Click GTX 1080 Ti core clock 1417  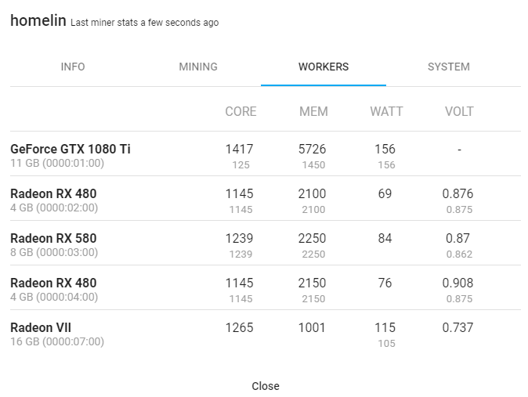coord(239,149)
